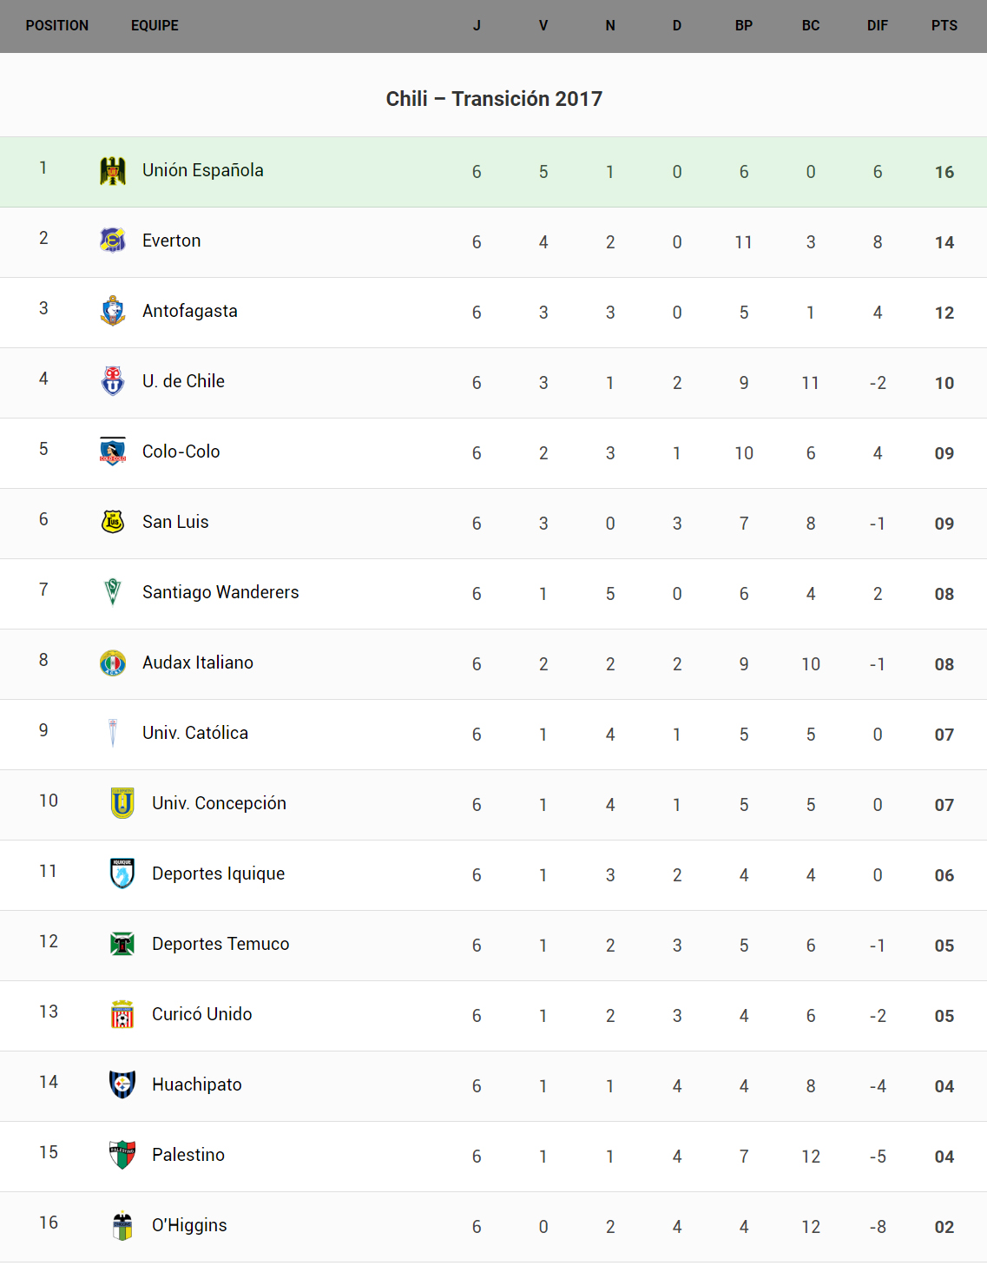Click the Colo-Colo team emblem

point(113,452)
